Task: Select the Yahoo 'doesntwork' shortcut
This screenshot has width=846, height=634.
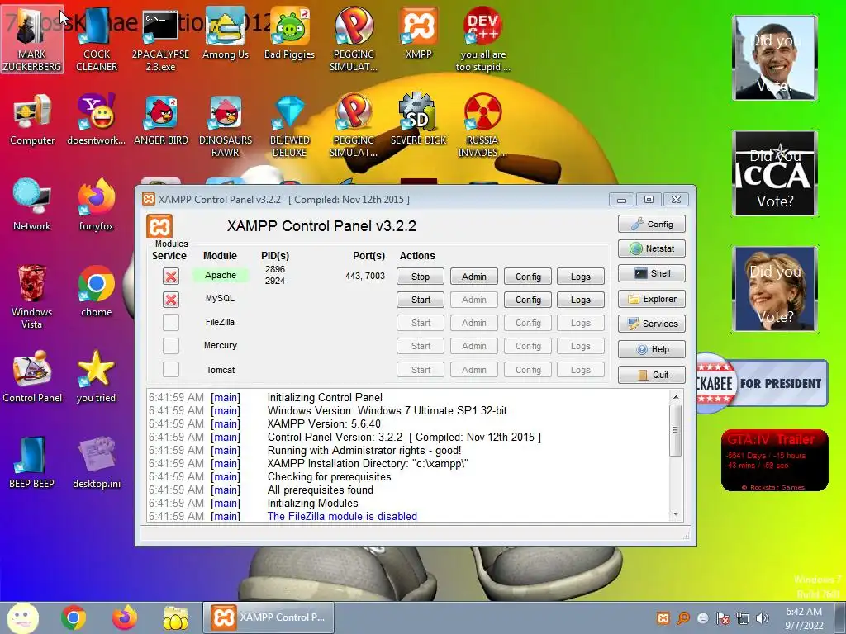Action: coord(96,121)
